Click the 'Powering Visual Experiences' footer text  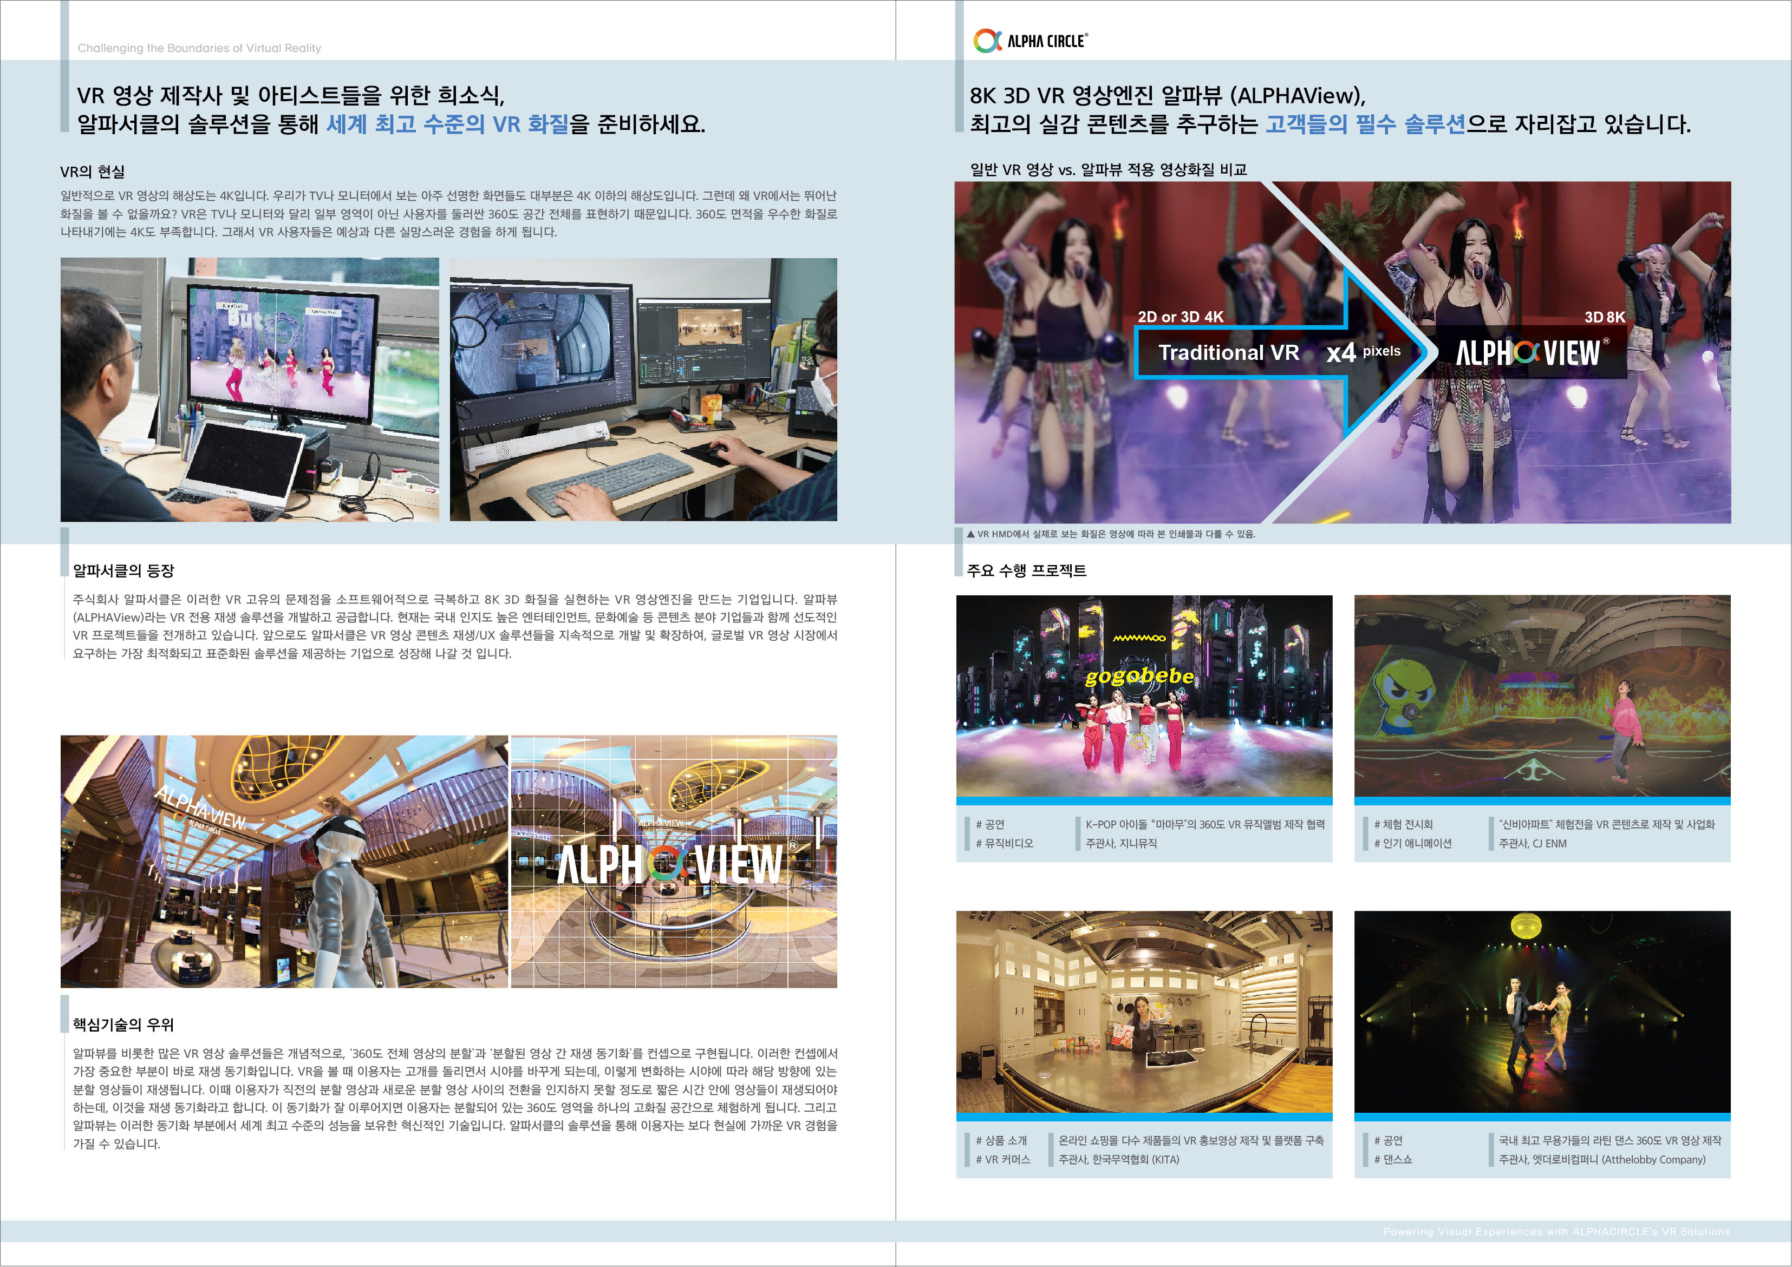(x=1556, y=1231)
